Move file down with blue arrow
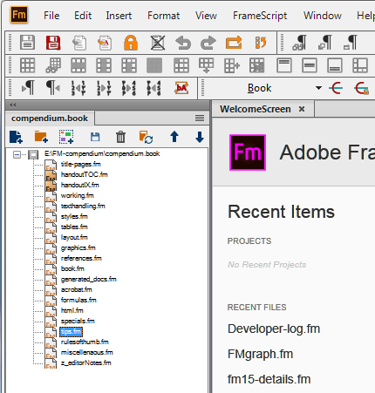375x393 pixels. tap(200, 137)
